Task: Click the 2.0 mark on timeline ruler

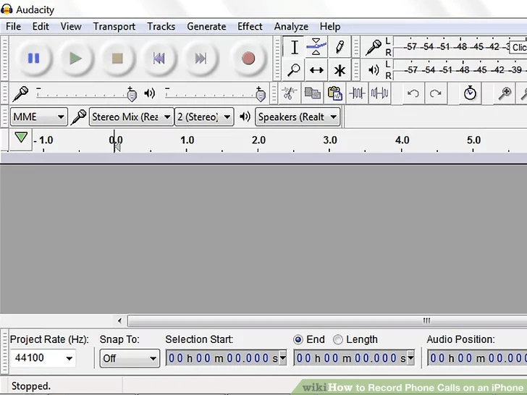Action: click(x=258, y=140)
